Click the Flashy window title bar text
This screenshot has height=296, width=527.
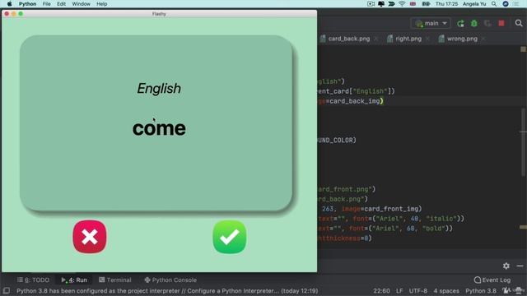point(159,14)
